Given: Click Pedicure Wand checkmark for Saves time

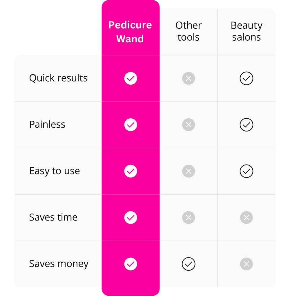Looking at the screenshot, I should pos(130,218).
